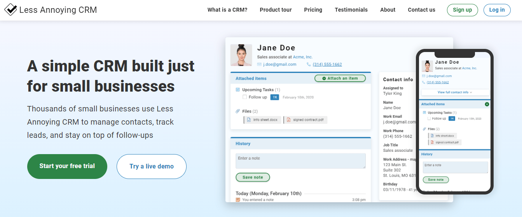Follow the Acme, Inc. link in desktop view
Image resolution: width=522 pixels, height=217 pixels.
point(303,57)
